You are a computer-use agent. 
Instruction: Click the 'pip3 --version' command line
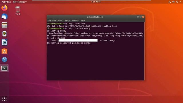66,23
